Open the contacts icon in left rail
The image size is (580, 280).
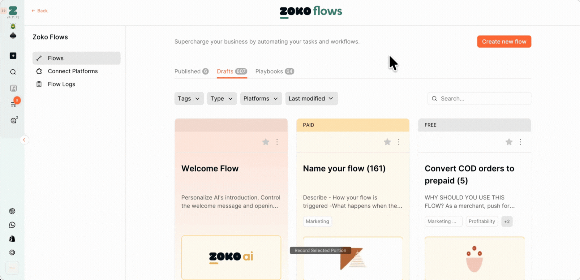(x=13, y=88)
